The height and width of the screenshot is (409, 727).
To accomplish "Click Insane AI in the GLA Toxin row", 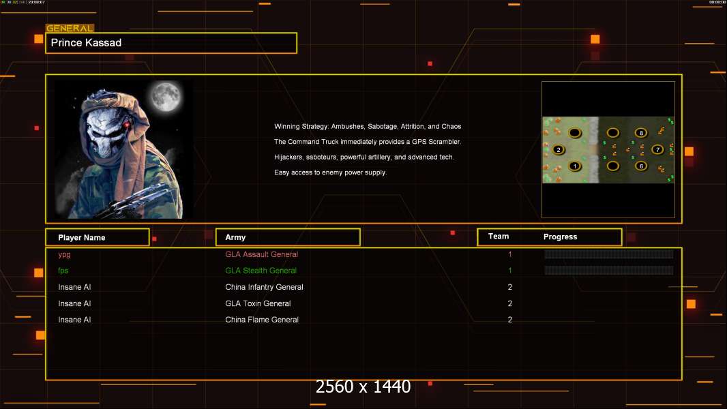I will tap(74, 303).
